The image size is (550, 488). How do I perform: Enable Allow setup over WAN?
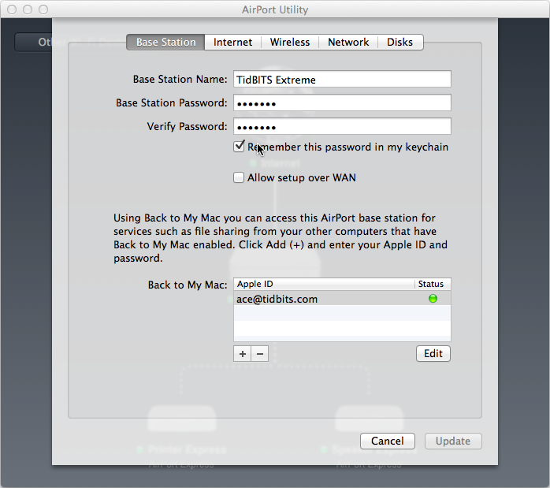tap(239, 177)
